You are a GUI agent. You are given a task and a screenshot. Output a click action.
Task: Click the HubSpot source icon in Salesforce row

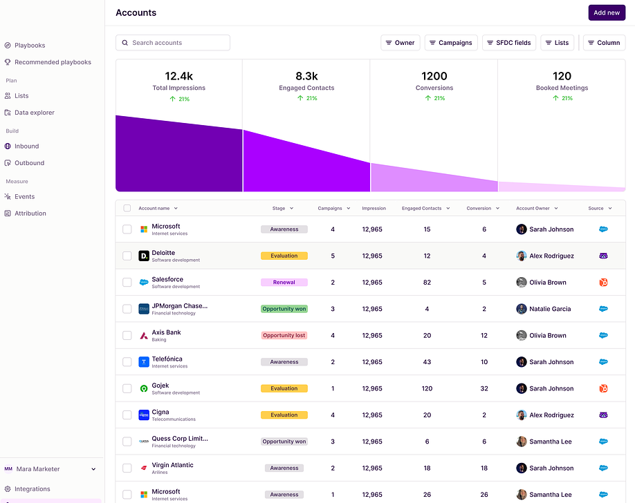pyautogui.click(x=603, y=283)
